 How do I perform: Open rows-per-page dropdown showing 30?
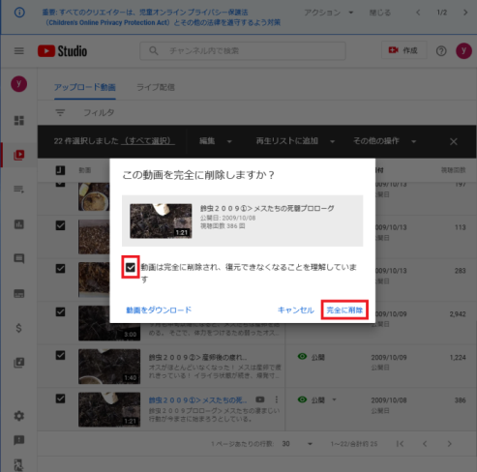pyautogui.click(x=297, y=444)
